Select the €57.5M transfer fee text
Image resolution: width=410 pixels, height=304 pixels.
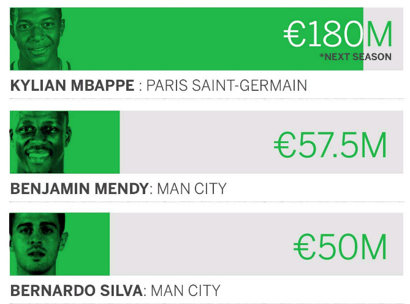(x=330, y=145)
